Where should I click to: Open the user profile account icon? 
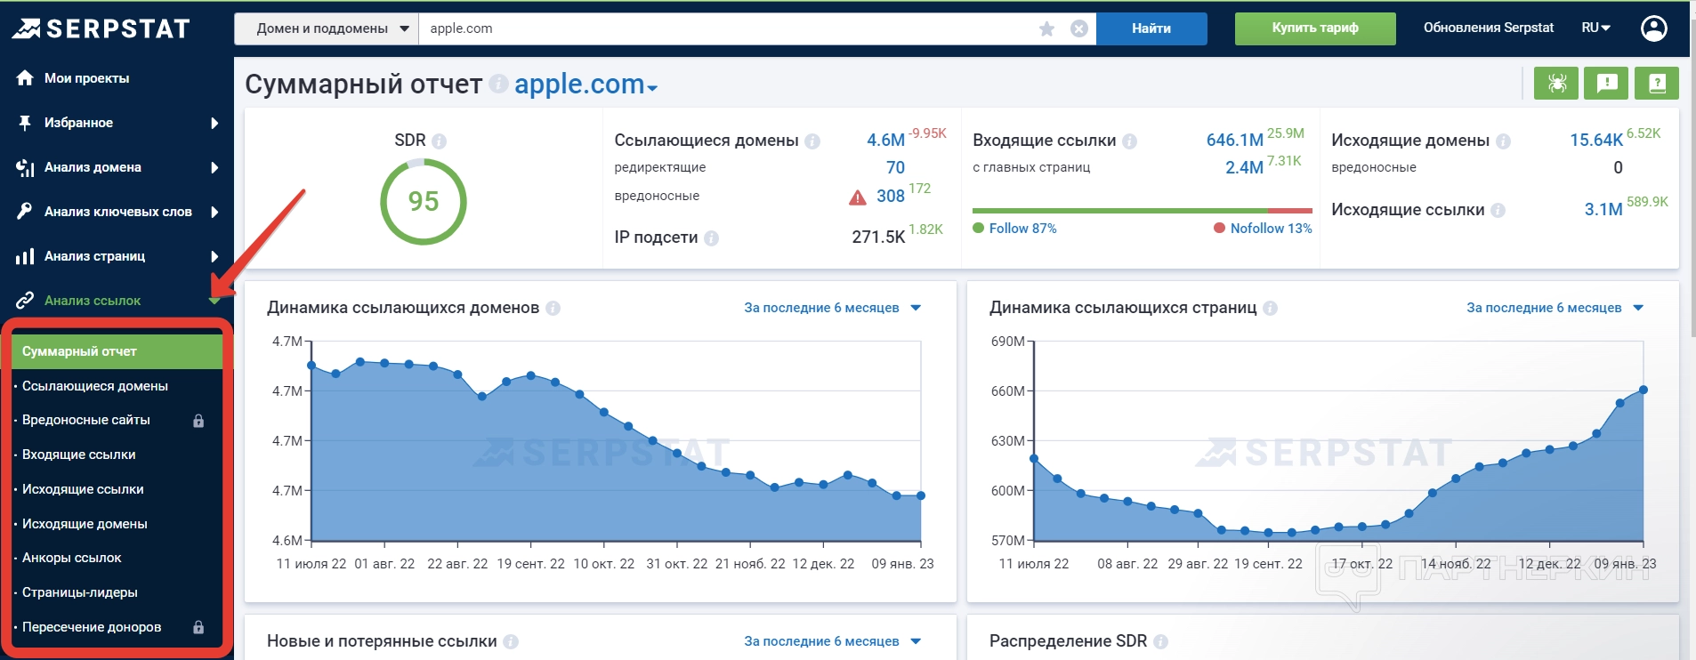(1653, 28)
